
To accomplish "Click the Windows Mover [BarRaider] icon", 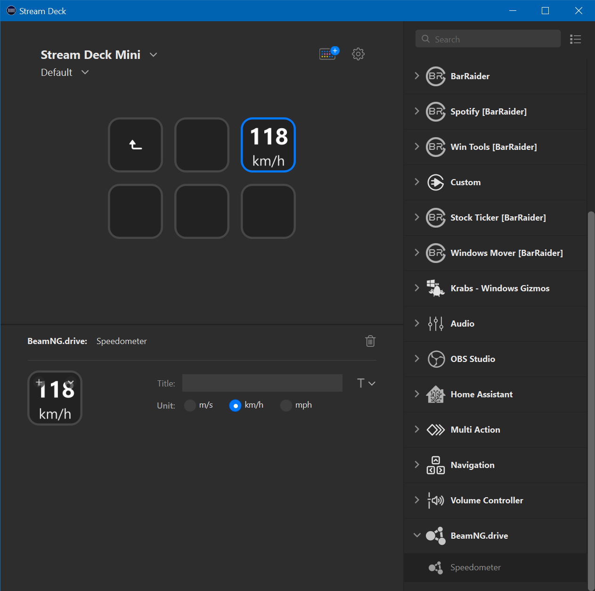I will pos(436,253).
